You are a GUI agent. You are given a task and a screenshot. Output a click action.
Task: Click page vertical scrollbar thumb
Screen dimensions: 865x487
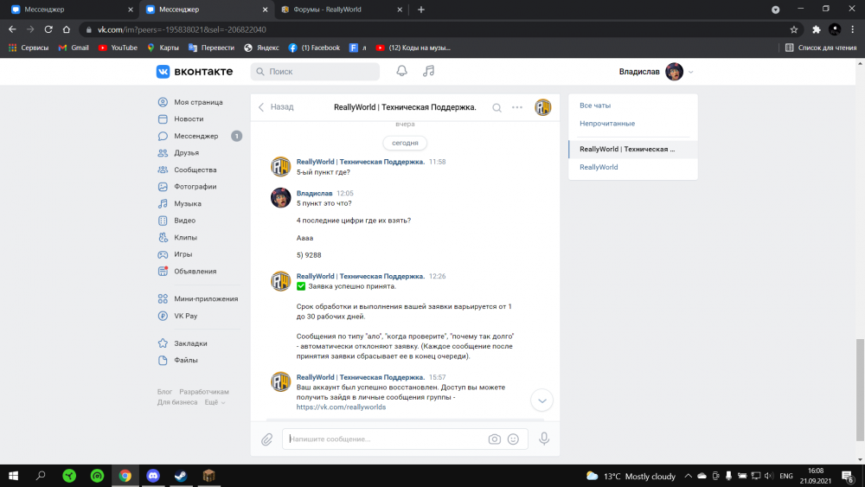point(860,390)
